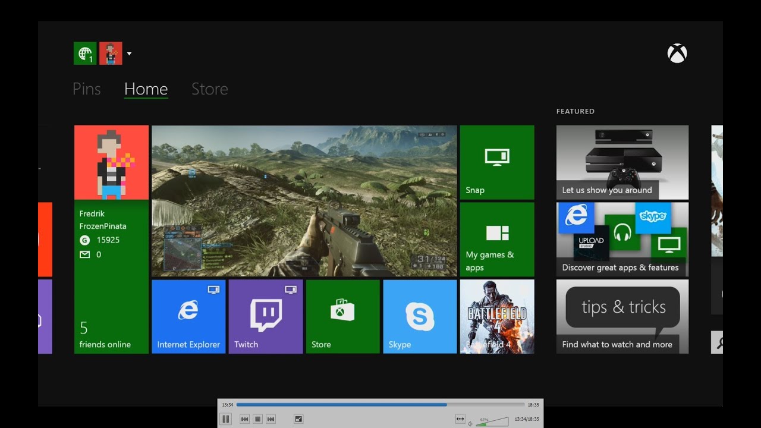Open the pixel avatar profile tile
This screenshot has height=428, width=761.
coord(111,162)
